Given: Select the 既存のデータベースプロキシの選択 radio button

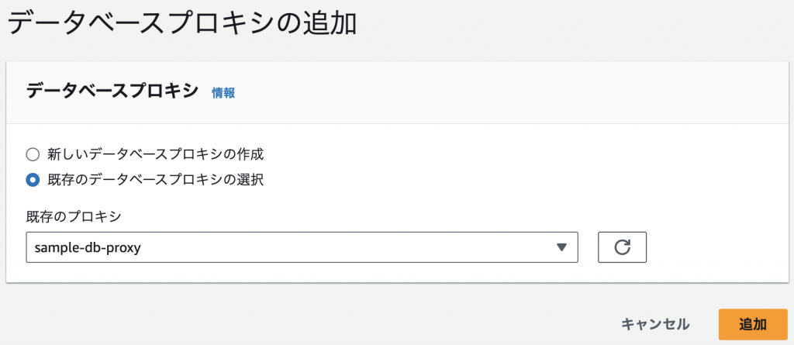Looking at the screenshot, I should coord(33,180).
